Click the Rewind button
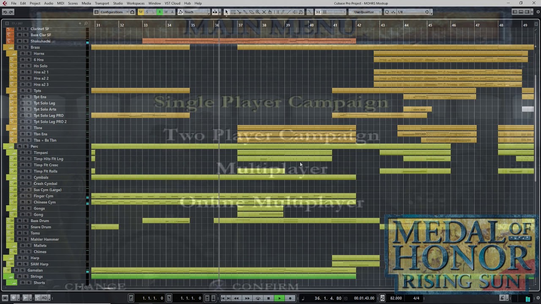This screenshot has height=304, width=541. point(236,298)
